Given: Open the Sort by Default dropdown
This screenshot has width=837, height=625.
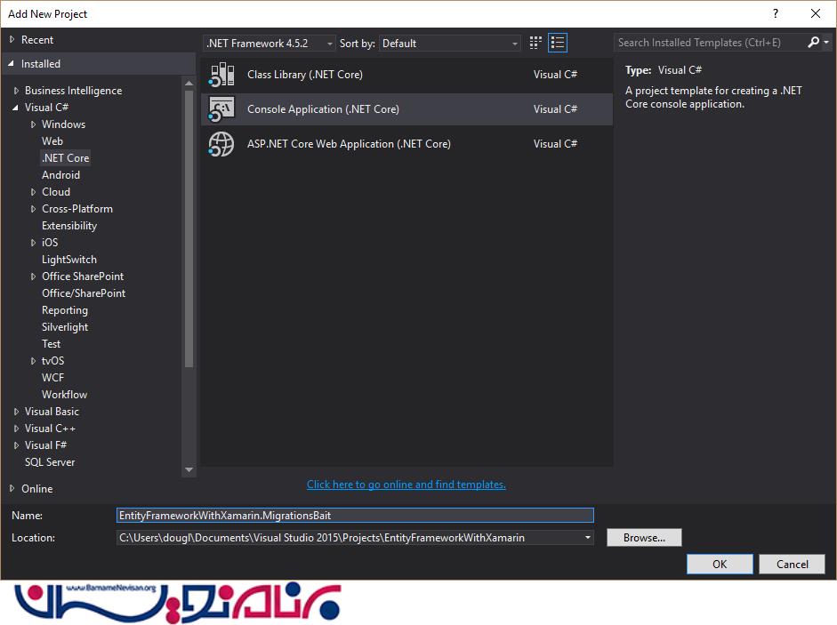Looking at the screenshot, I should click(450, 44).
